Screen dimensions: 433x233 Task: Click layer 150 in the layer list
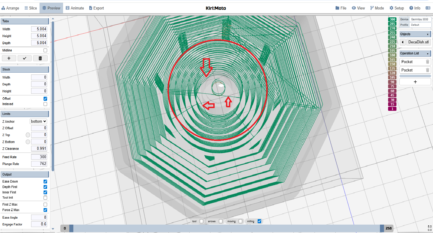point(392,64)
